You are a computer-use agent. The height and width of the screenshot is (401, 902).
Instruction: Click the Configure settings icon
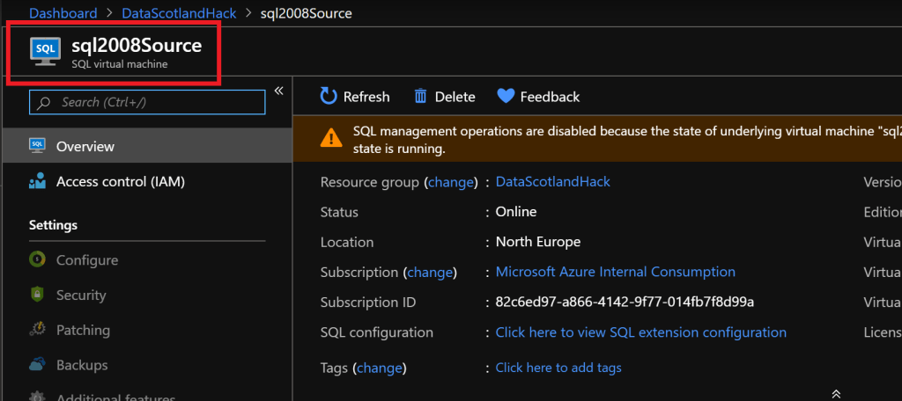(x=37, y=260)
